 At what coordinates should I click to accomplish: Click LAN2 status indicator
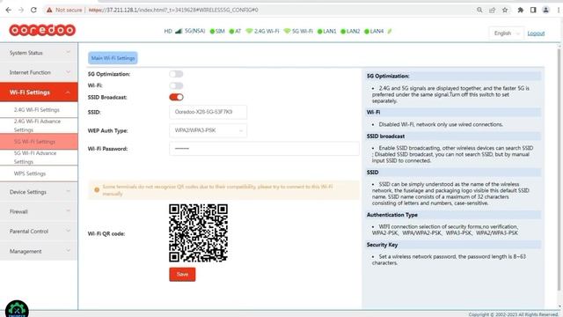tap(350, 32)
